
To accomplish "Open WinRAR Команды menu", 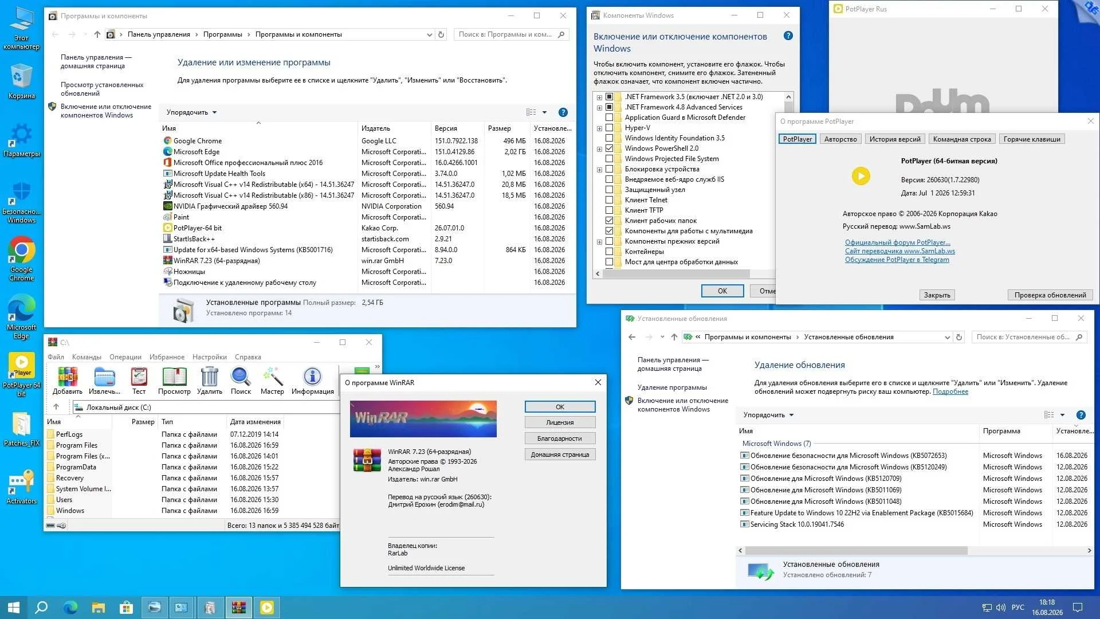I will pos(87,357).
